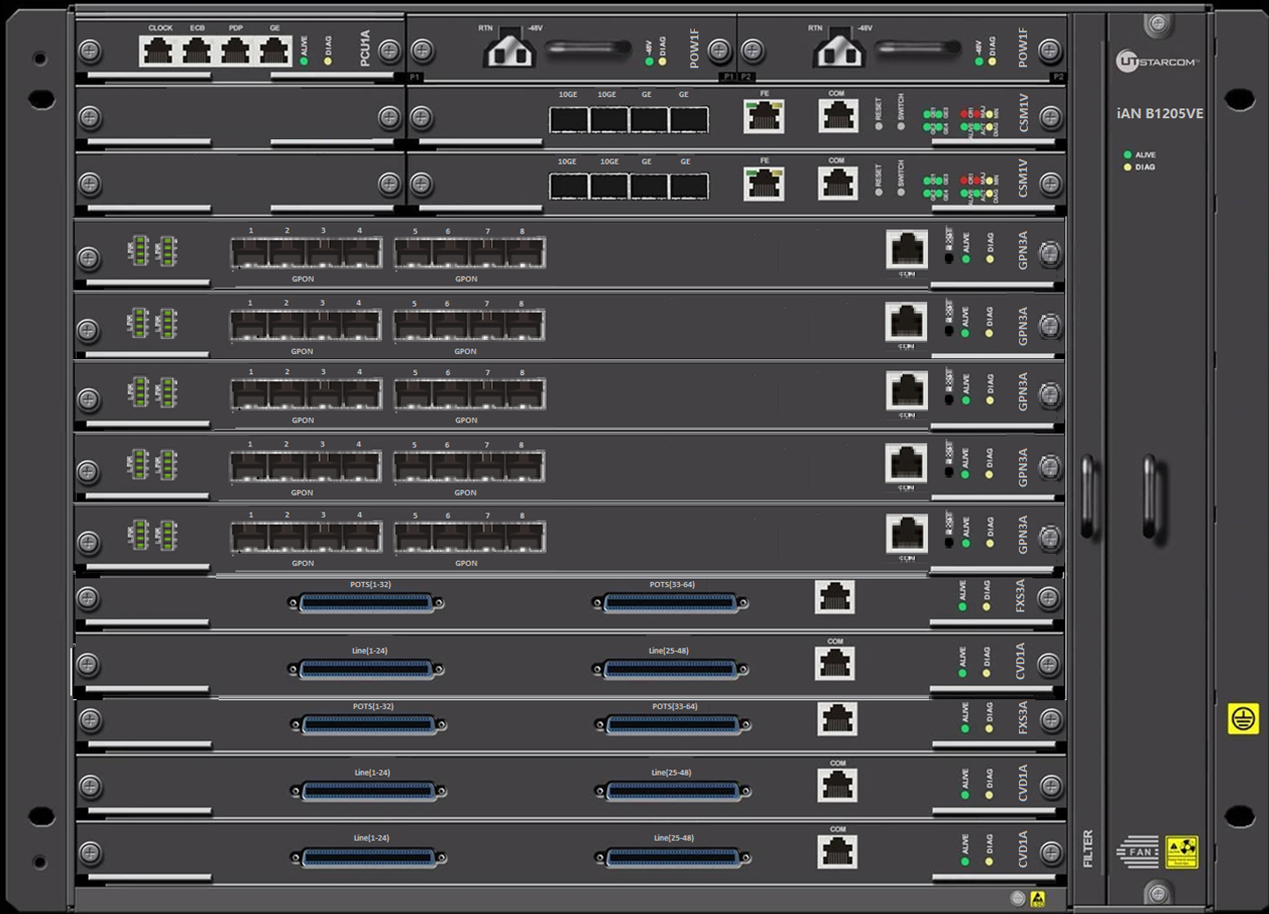Click the yellow ESD icon at chassis bottom
The image size is (1269, 914).
pyautogui.click(x=1037, y=898)
